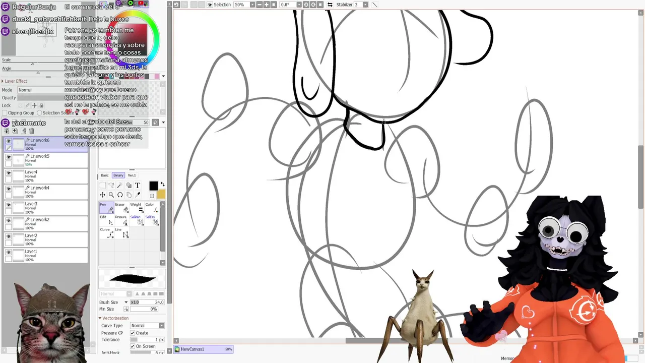Switch to the Basic tool tab
Screen dimensions: 645x363
point(105,175)
